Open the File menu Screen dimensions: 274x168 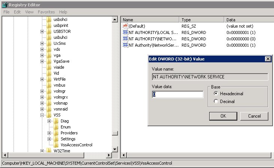pos(6,12)
